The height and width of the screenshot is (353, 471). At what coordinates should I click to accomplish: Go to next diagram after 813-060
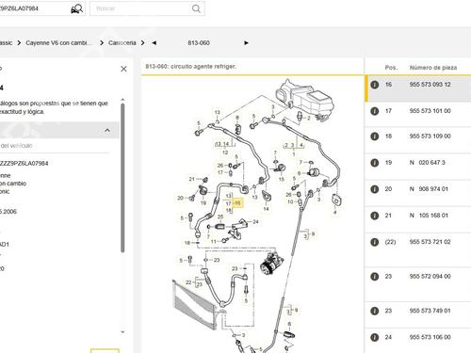tap(246, 43)
